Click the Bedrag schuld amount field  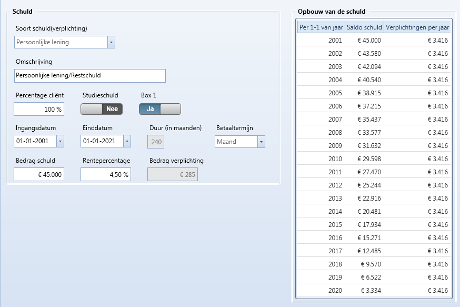tap(39, 175)
